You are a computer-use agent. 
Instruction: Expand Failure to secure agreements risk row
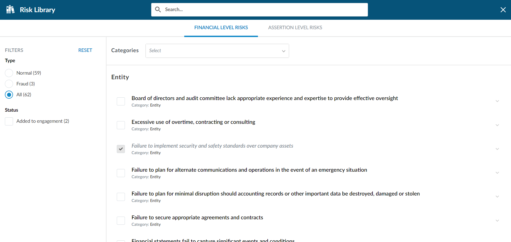point(497,221)
